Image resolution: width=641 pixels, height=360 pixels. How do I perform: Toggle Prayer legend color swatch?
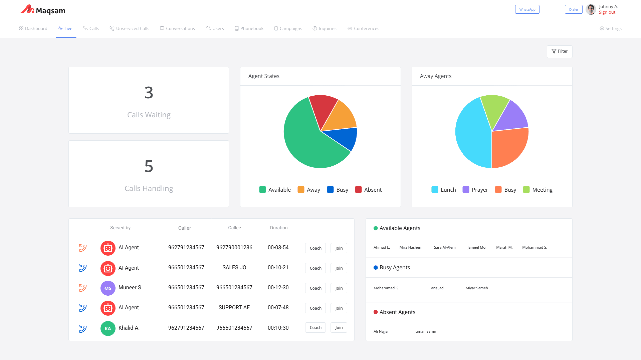click(x=466, y=190)
